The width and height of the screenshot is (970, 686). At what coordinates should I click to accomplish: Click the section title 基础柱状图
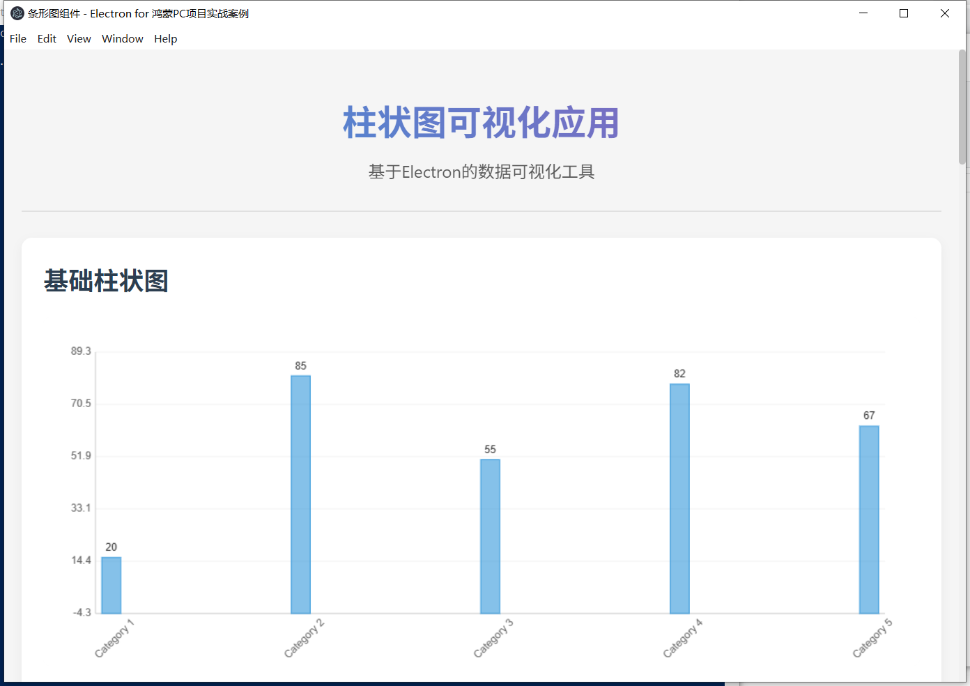coord(105,280)
